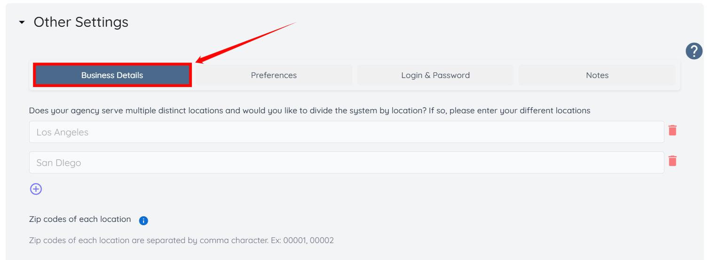Collapse the Other Settings section arrow

[22, 23]
